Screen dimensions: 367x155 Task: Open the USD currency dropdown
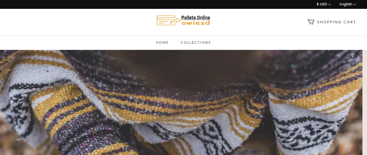tap(324, 4)
